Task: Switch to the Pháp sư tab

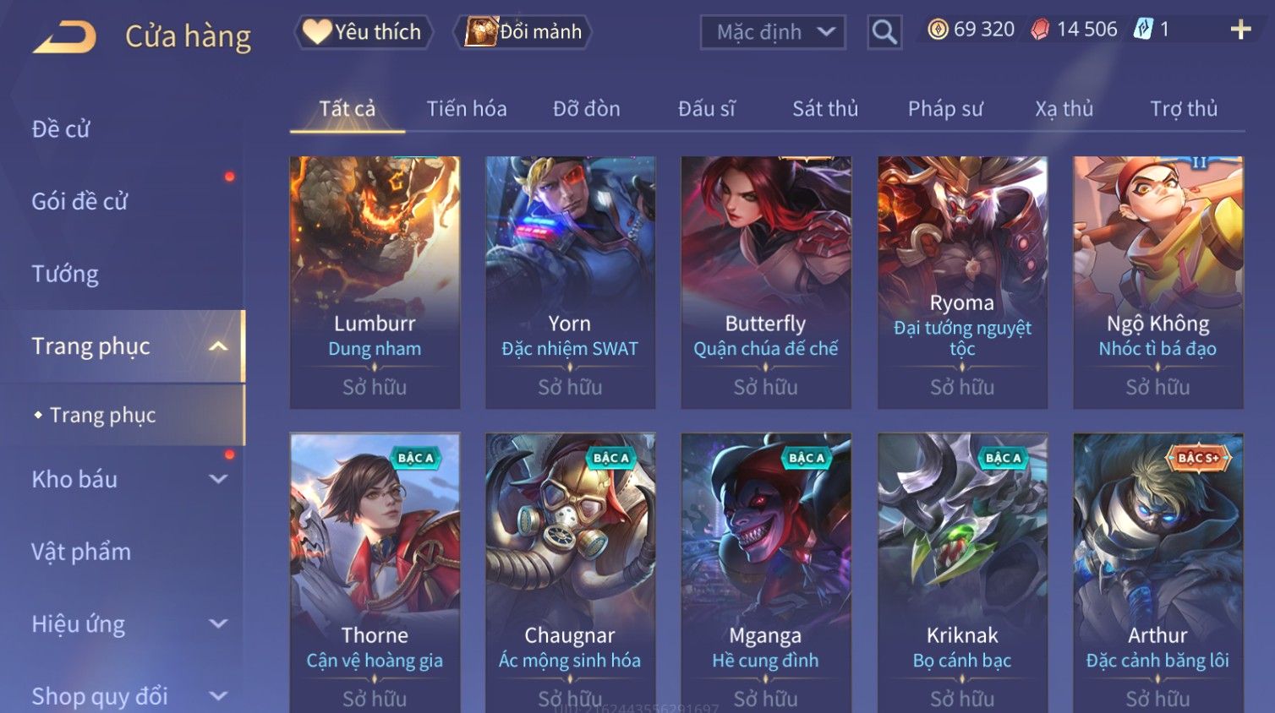Action: (x=945, y=108)
